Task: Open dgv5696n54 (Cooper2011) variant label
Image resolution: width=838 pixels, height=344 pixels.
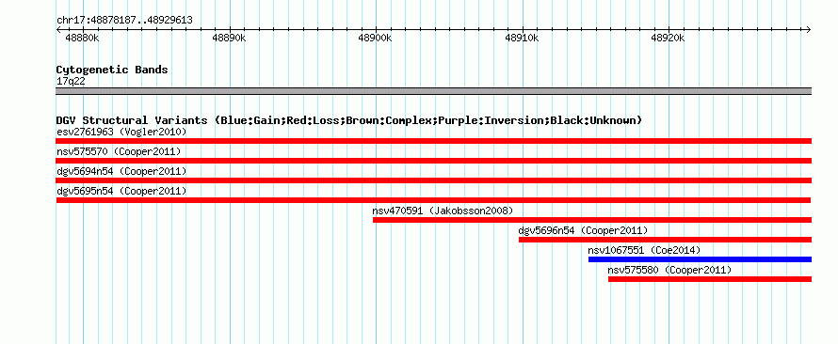Action: pyautogui.click(x=583, y=230)
